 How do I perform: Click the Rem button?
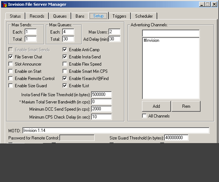[186, 106]
